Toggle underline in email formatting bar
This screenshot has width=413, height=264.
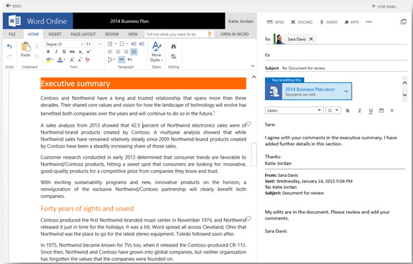371,111
